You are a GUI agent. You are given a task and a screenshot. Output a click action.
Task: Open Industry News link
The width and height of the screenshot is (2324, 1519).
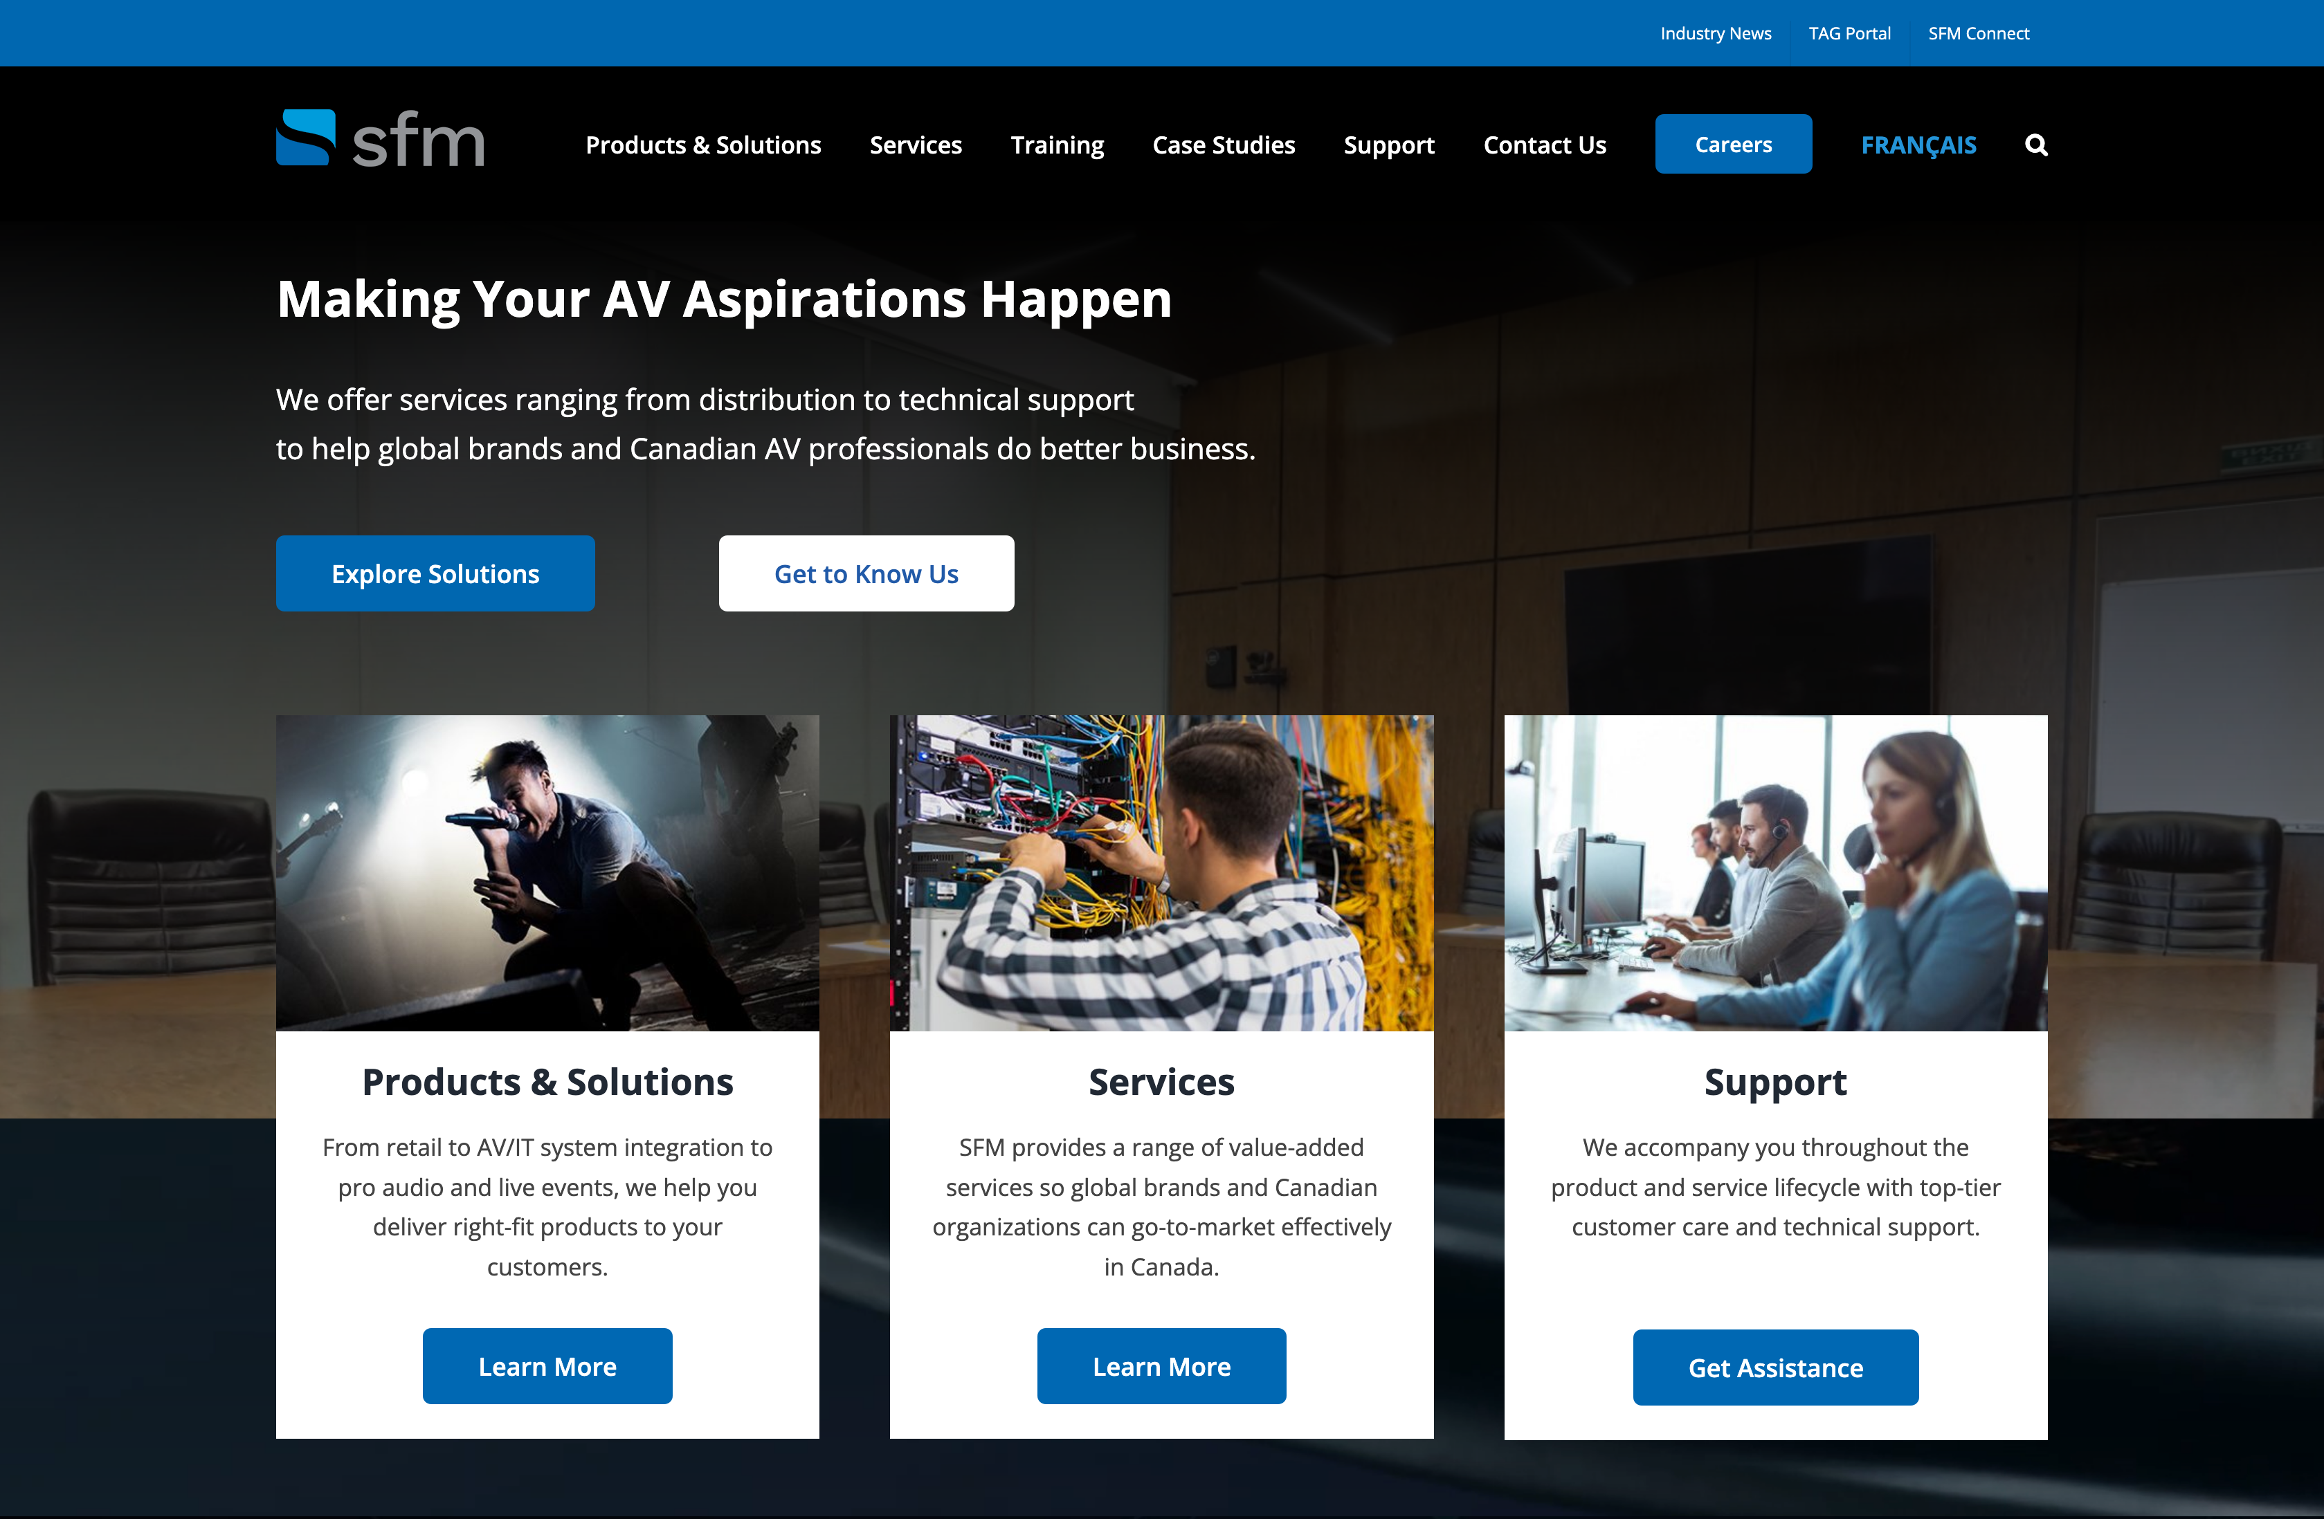coord(1716,33)
